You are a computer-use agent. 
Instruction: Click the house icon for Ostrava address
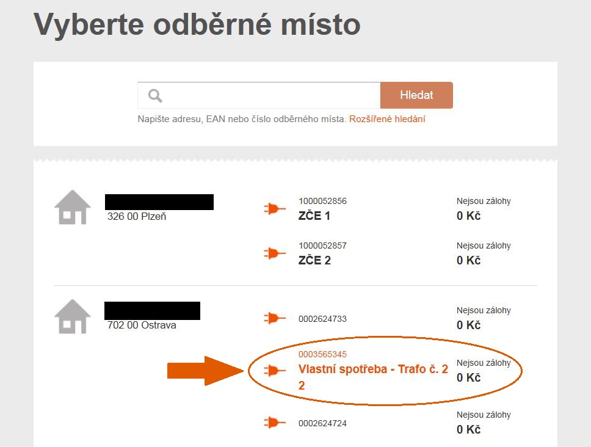(x=73, y=316)
